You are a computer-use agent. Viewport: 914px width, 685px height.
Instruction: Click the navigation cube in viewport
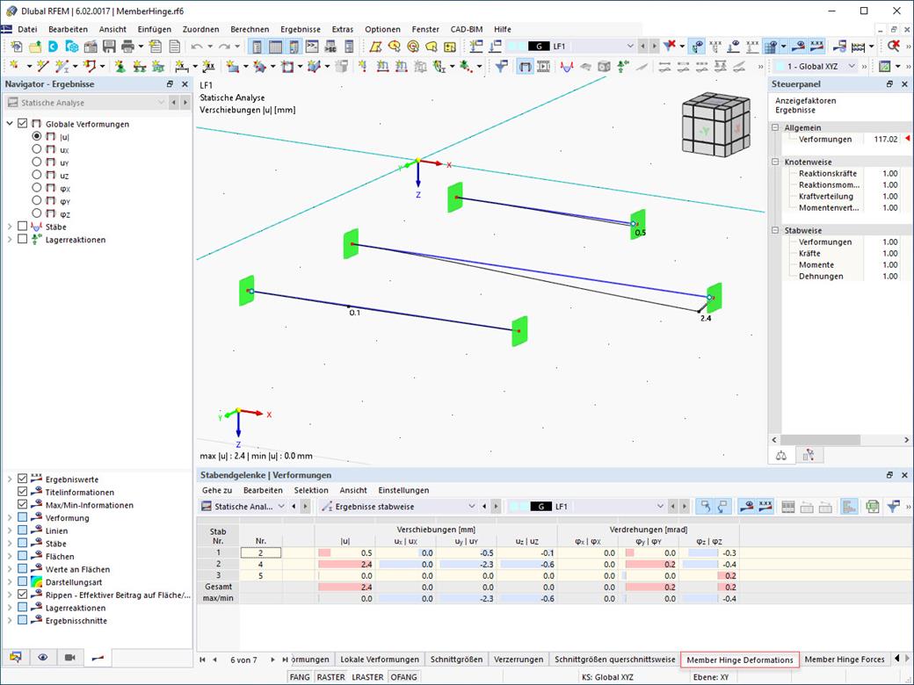(715, 125)
